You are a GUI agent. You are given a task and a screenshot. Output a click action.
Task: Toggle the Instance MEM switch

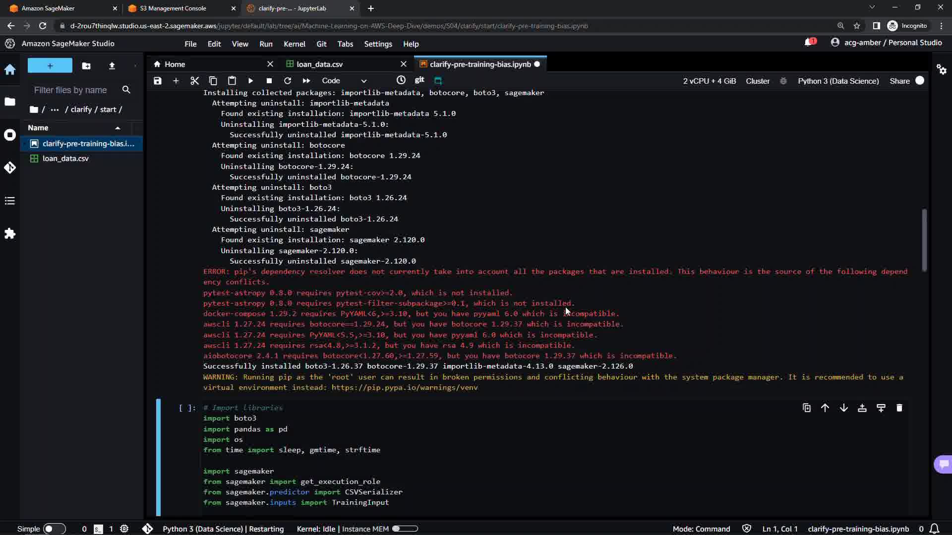click(405, 529)
